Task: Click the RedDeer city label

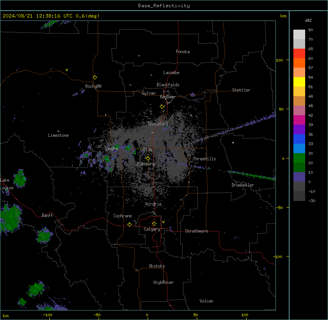Action: point(167,97)
